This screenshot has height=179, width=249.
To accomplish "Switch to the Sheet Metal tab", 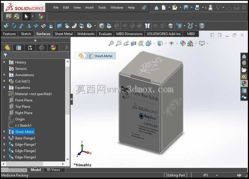I will [64, 34].
